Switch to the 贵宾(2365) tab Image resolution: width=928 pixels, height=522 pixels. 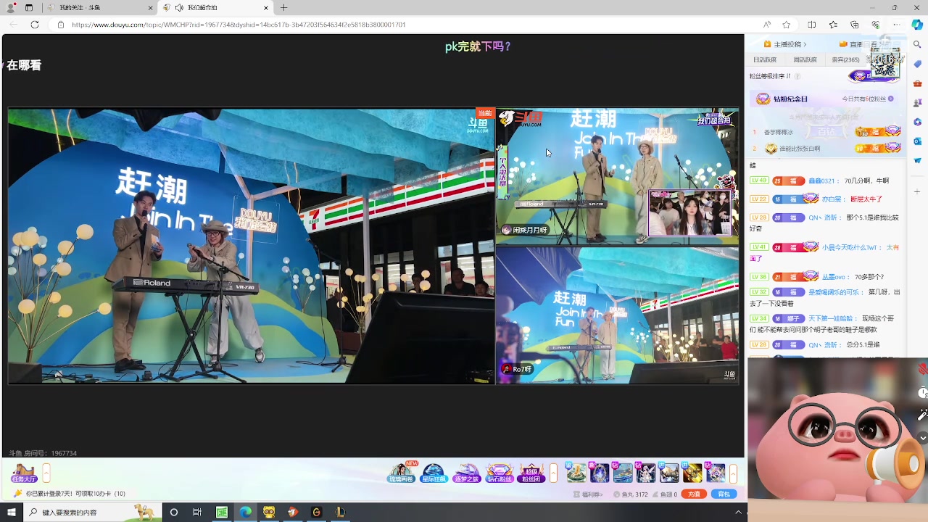point(845,59)
